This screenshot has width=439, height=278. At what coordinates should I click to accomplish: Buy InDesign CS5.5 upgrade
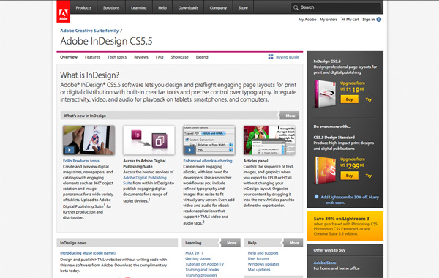coord(349,99)
